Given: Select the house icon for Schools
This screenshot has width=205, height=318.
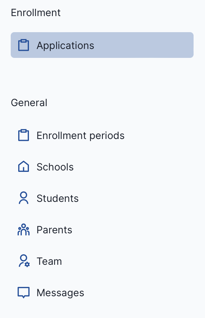Looking at the screenshot, I should [24, 167].
